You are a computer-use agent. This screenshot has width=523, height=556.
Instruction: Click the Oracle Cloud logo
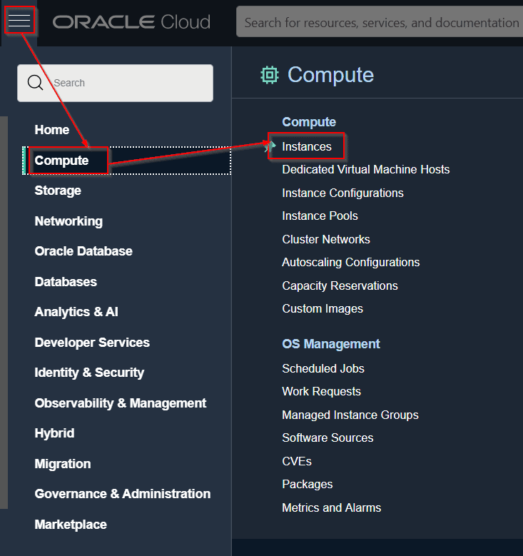[131, 22]
